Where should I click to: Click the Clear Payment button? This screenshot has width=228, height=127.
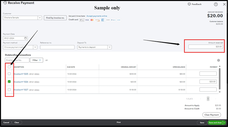click(x=212, y=115)
